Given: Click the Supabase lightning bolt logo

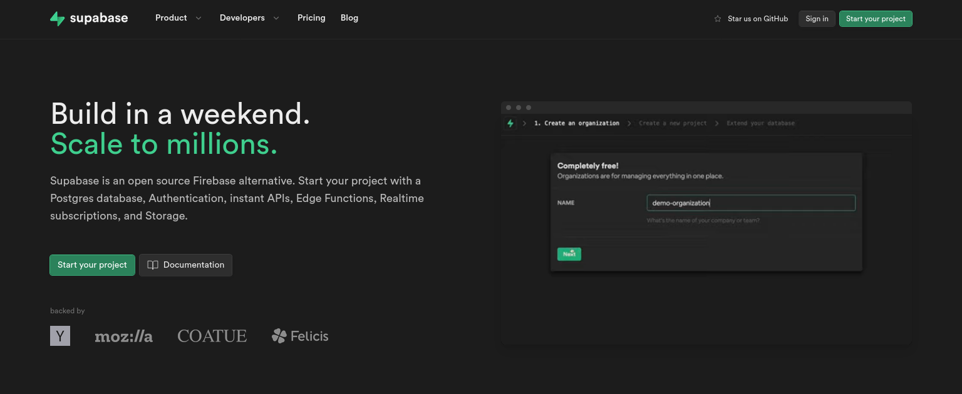Looking at the screenshot, I should [x=58, y=19].
